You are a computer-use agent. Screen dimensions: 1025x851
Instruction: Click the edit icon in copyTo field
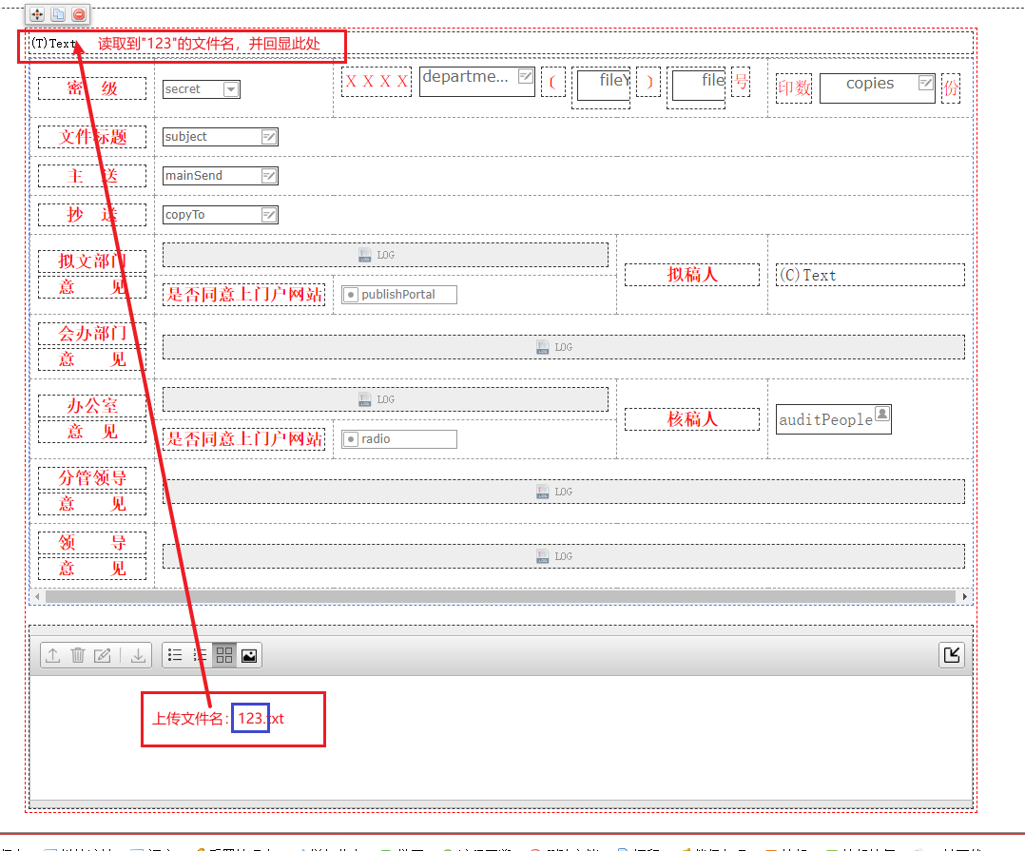[269, 214]
